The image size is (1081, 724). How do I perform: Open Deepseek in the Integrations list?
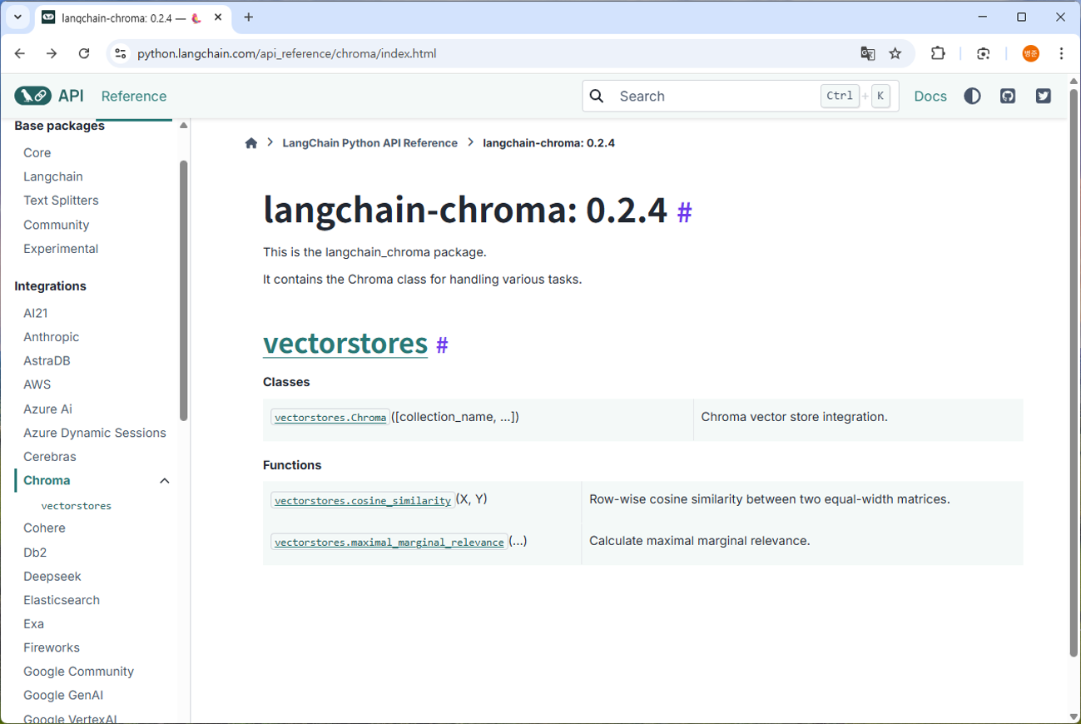point(52,577)
